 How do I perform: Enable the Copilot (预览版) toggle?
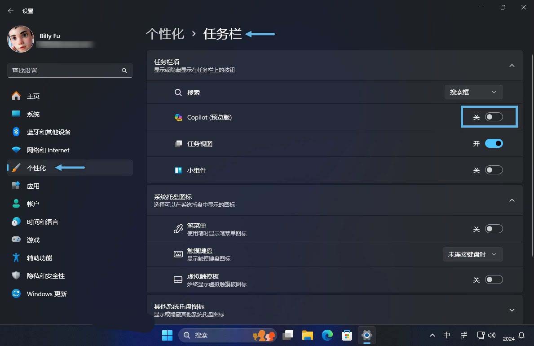click(493, 116)
